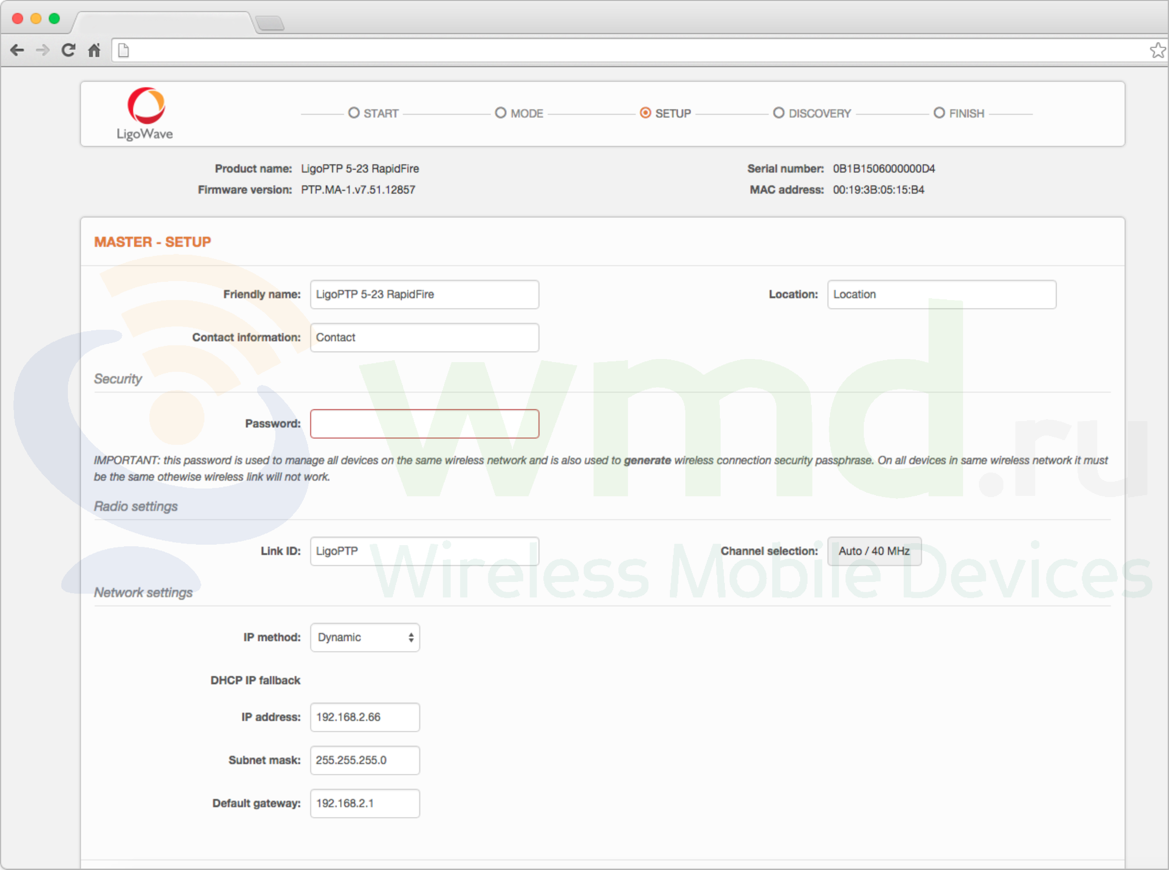
Task: Click the Subnet mask field
Action: click(x=365, y=760)
